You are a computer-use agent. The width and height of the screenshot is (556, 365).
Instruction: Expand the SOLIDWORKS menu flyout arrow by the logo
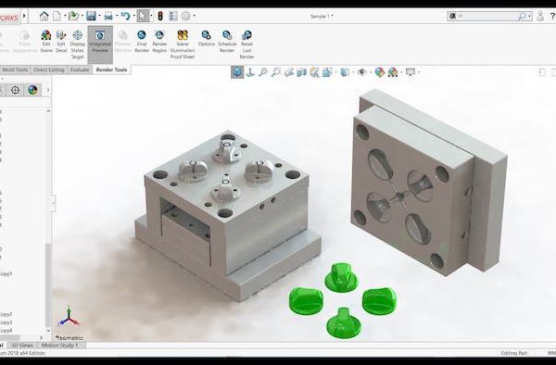24,16
